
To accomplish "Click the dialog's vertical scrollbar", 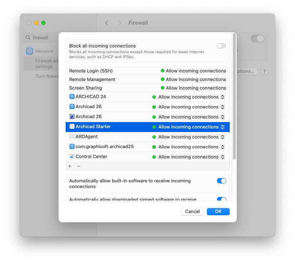I will 234,96.
